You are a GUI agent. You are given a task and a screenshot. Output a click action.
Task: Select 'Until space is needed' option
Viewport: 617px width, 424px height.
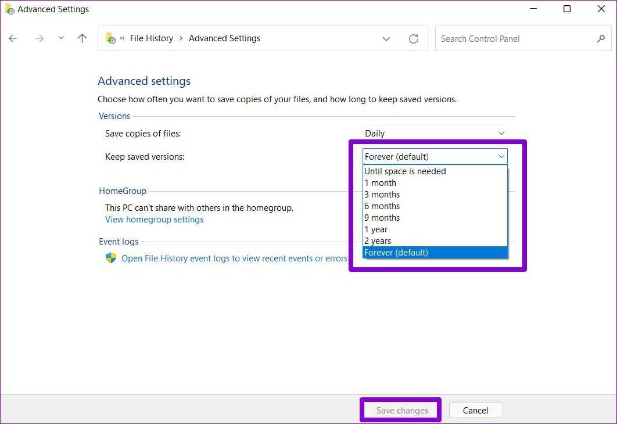point(405,171)
